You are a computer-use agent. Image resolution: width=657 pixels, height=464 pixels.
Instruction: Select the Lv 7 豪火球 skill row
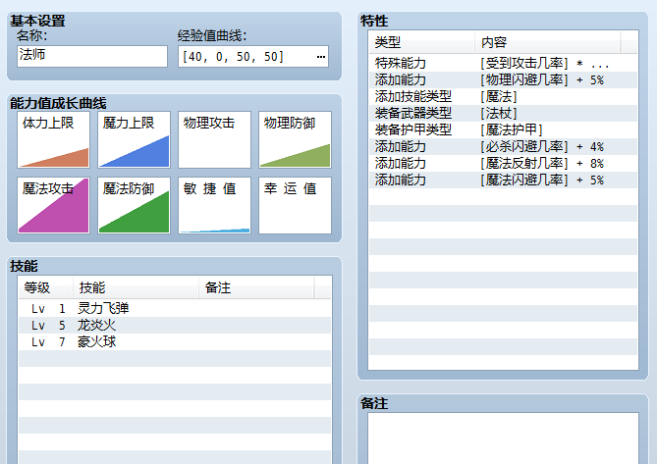pyautogui.click(x=175, y=341)
